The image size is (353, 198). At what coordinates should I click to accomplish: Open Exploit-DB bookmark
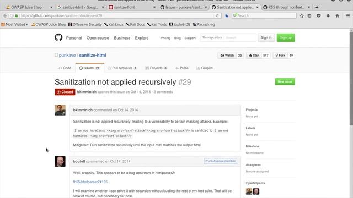point(180,24)
